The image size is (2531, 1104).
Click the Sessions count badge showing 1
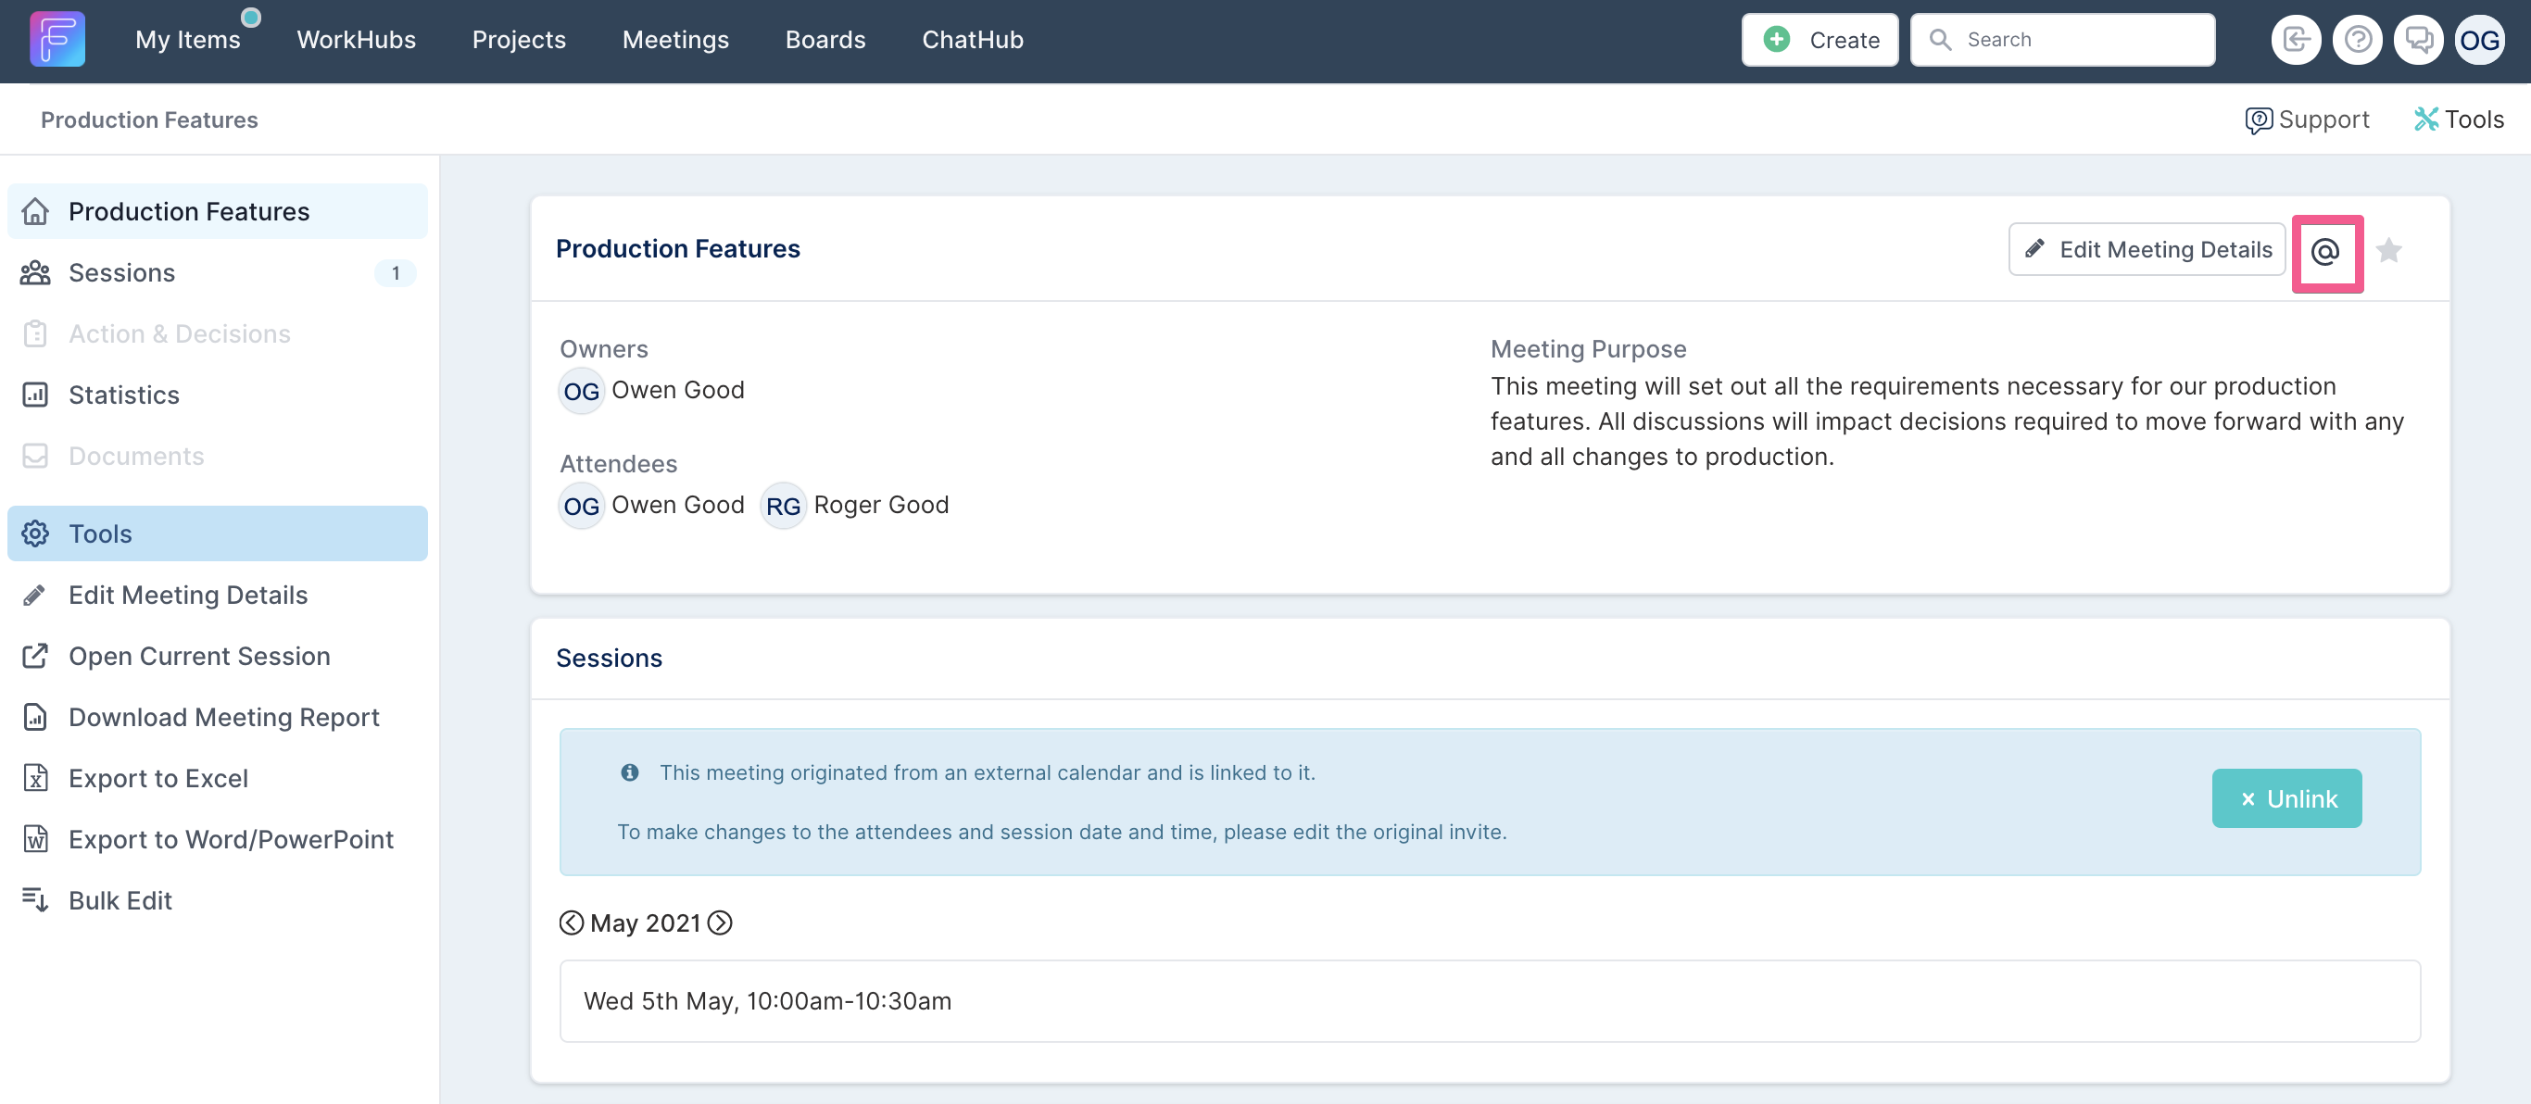(x=395, y=273)
